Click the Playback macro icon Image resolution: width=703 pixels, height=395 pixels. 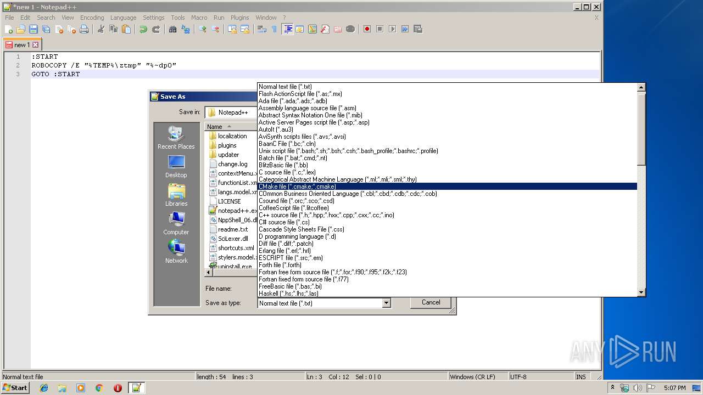pos(392,29)
